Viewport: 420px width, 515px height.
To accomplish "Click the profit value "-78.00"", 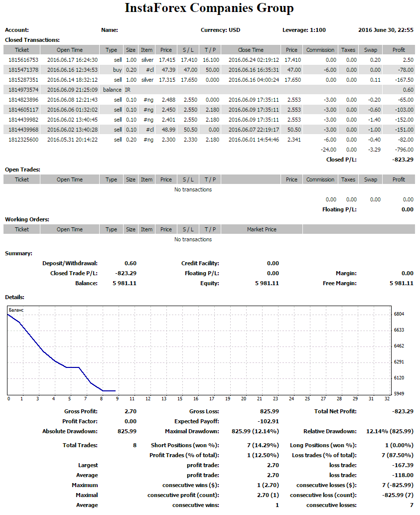I will 406,70.
